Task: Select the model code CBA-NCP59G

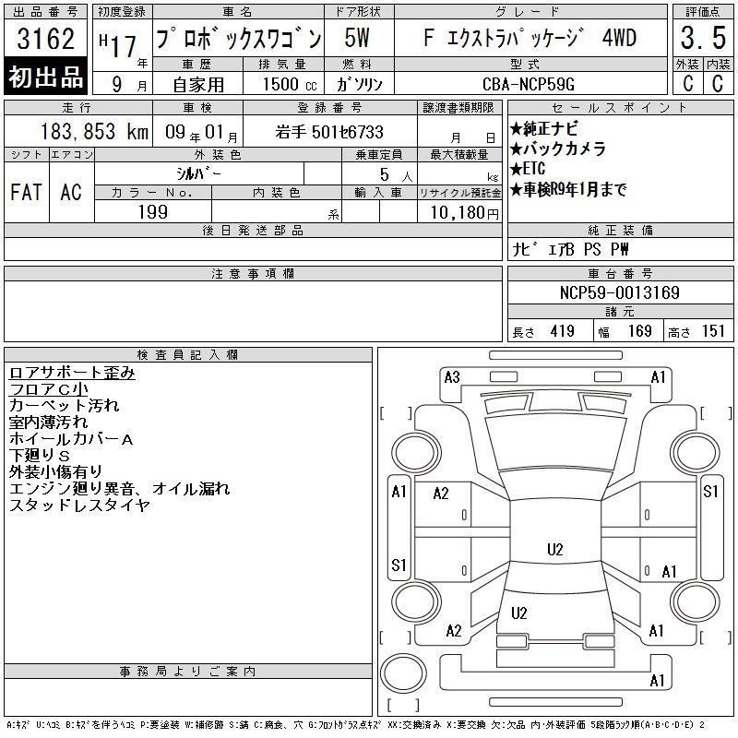Action: (x=529, y=84)
